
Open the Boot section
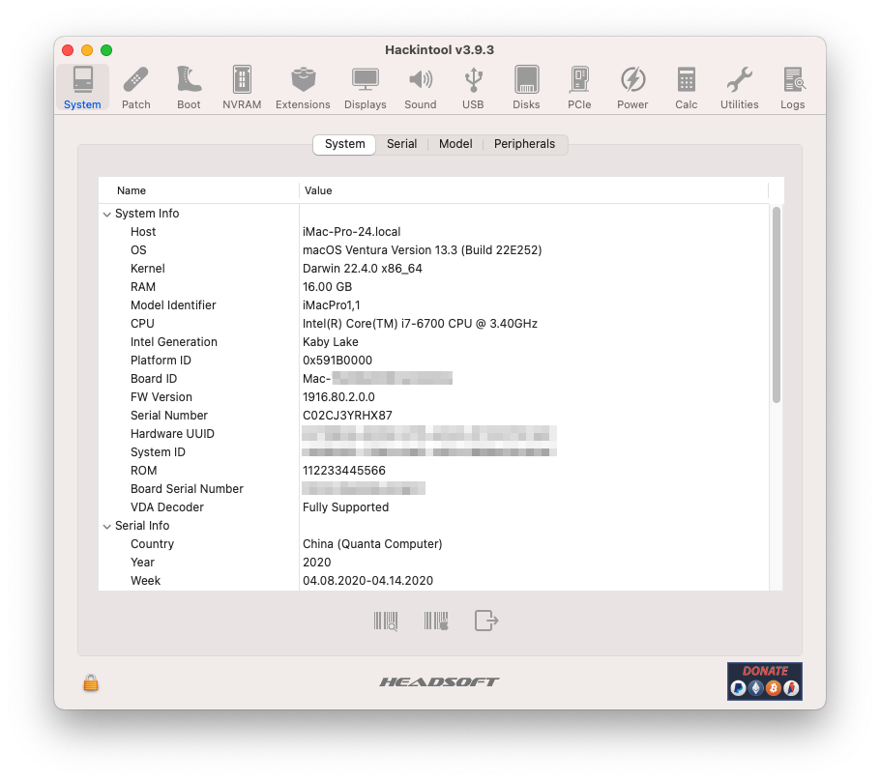pos(189,87)
